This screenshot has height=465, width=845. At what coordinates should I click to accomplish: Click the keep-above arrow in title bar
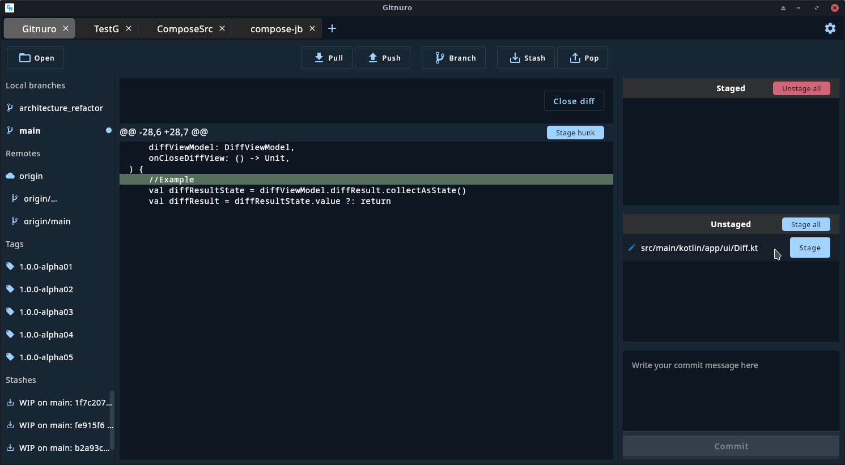tap(783, 8)
